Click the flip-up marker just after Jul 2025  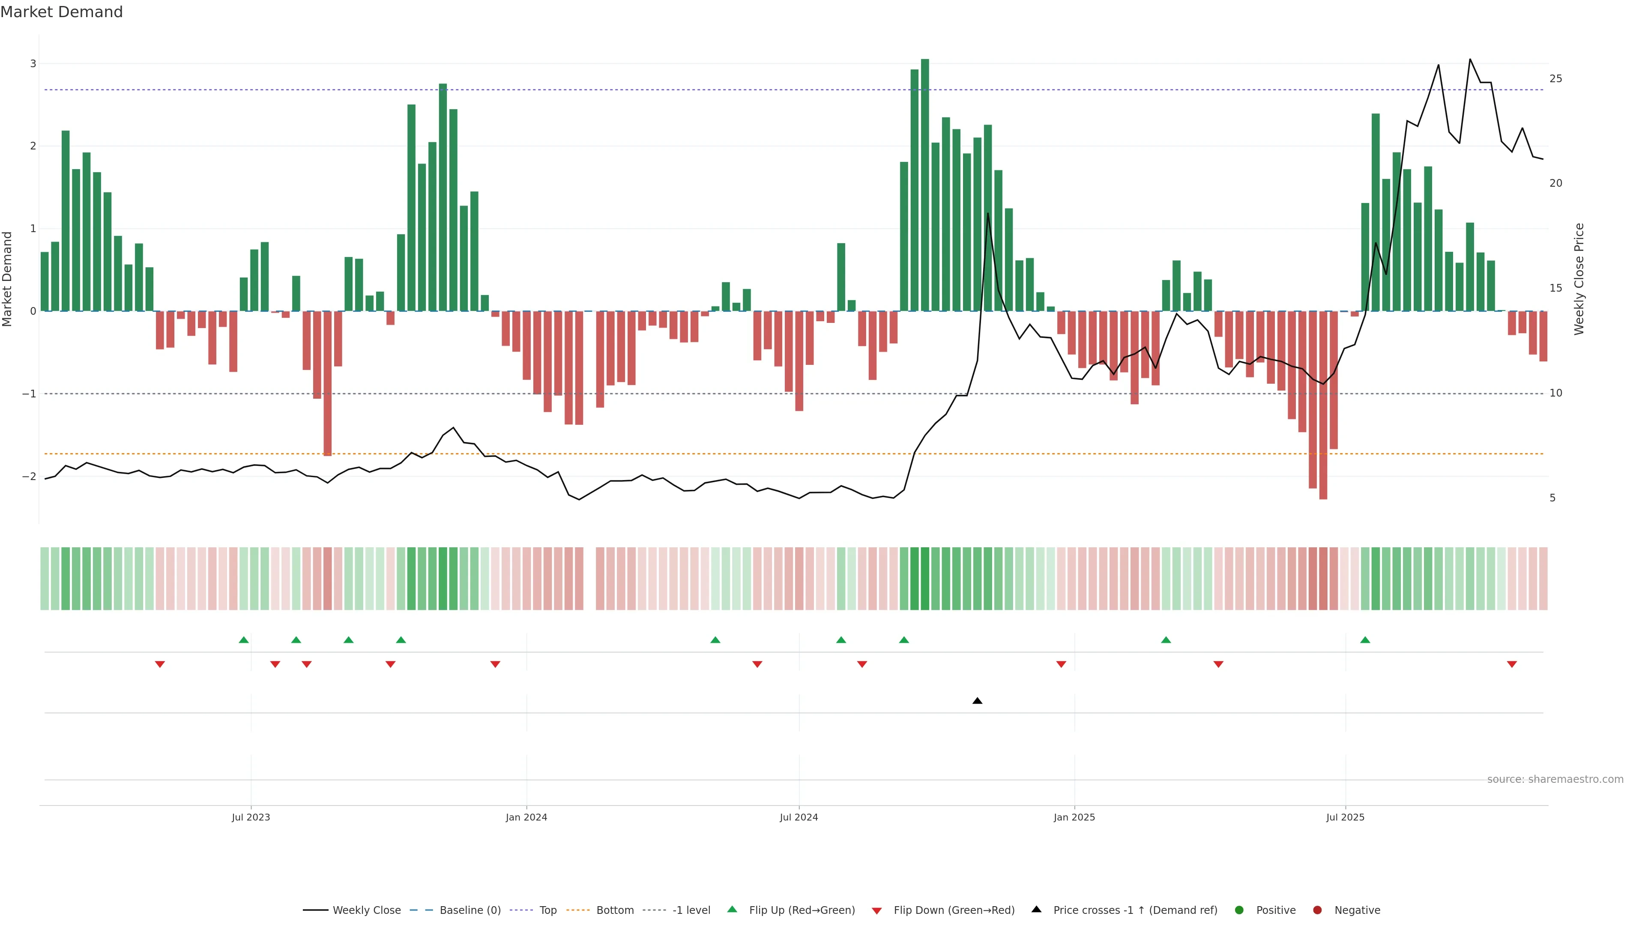click(1365, 640)
